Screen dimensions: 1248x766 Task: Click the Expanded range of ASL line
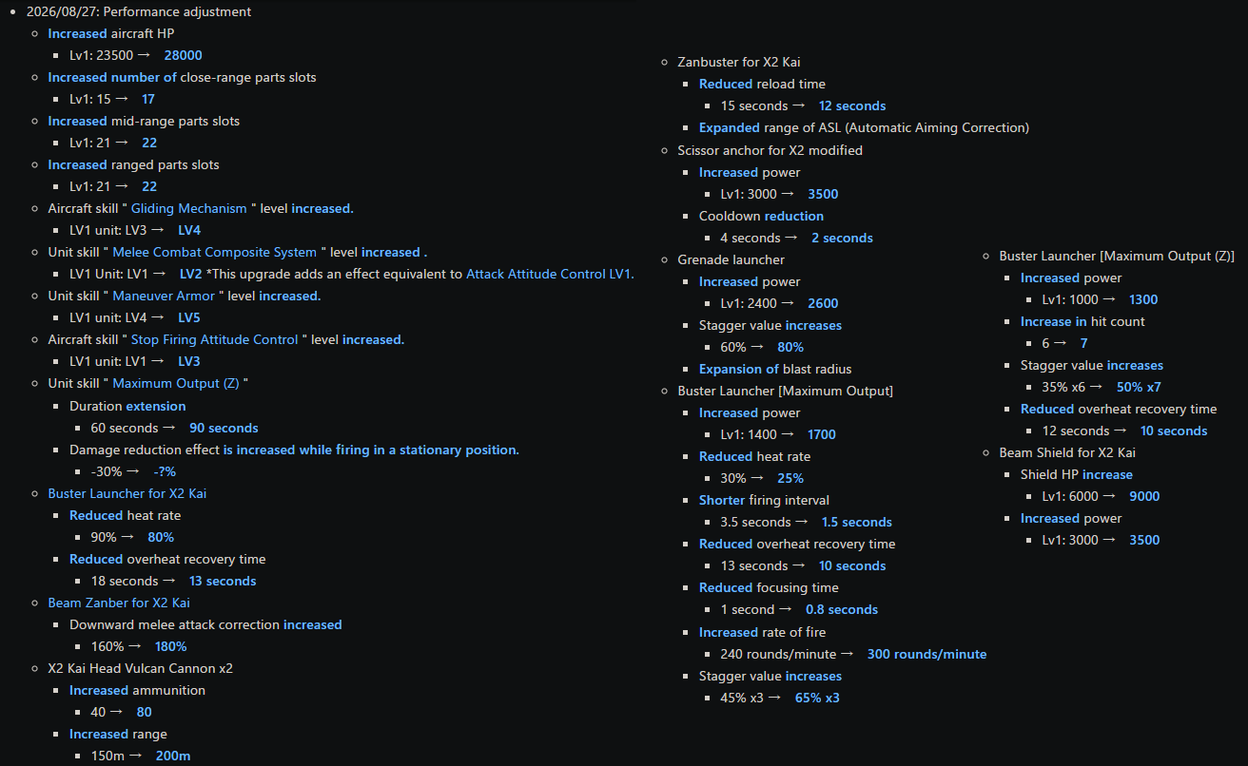[x=864, y=127]
